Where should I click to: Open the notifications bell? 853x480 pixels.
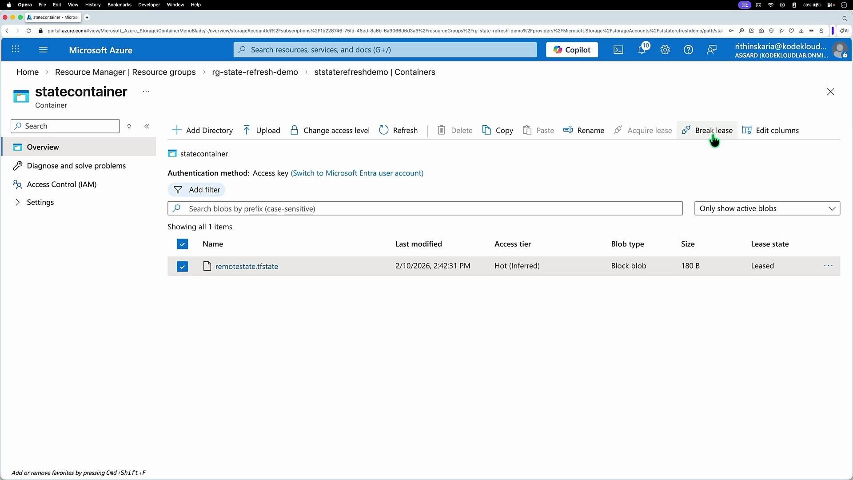[642, 49]
